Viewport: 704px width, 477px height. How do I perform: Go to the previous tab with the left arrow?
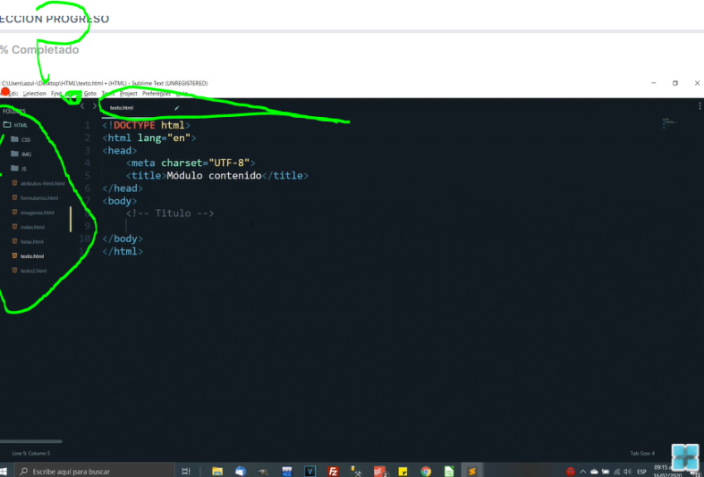[82, 107]
